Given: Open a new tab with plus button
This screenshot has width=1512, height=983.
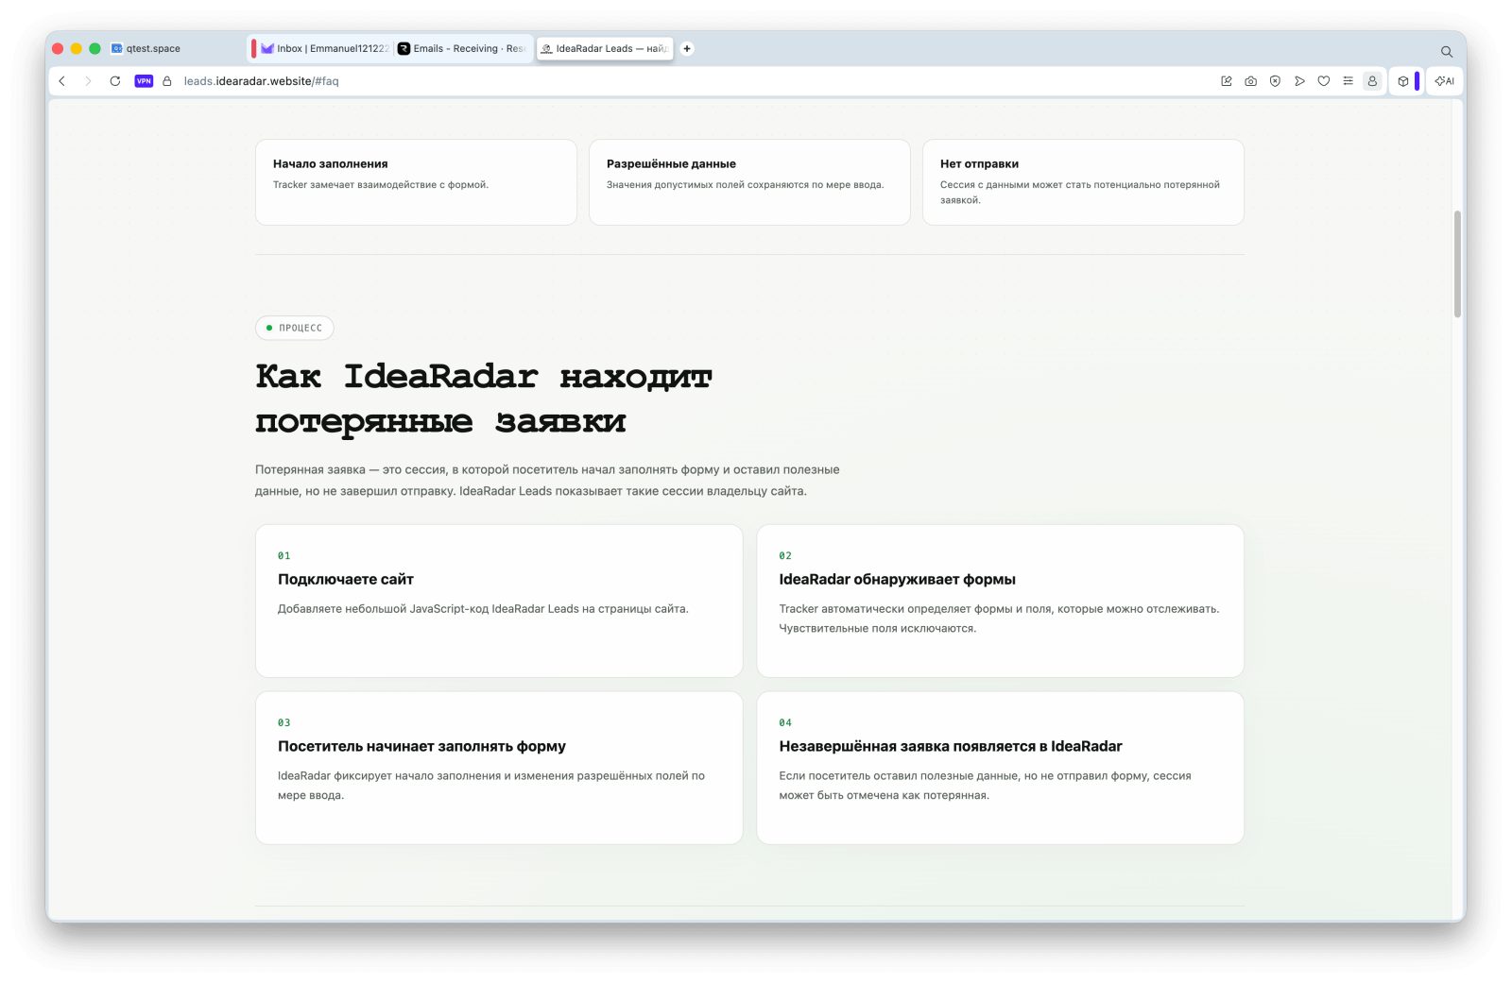Looking at the screenshot, I should coord(687,48).
